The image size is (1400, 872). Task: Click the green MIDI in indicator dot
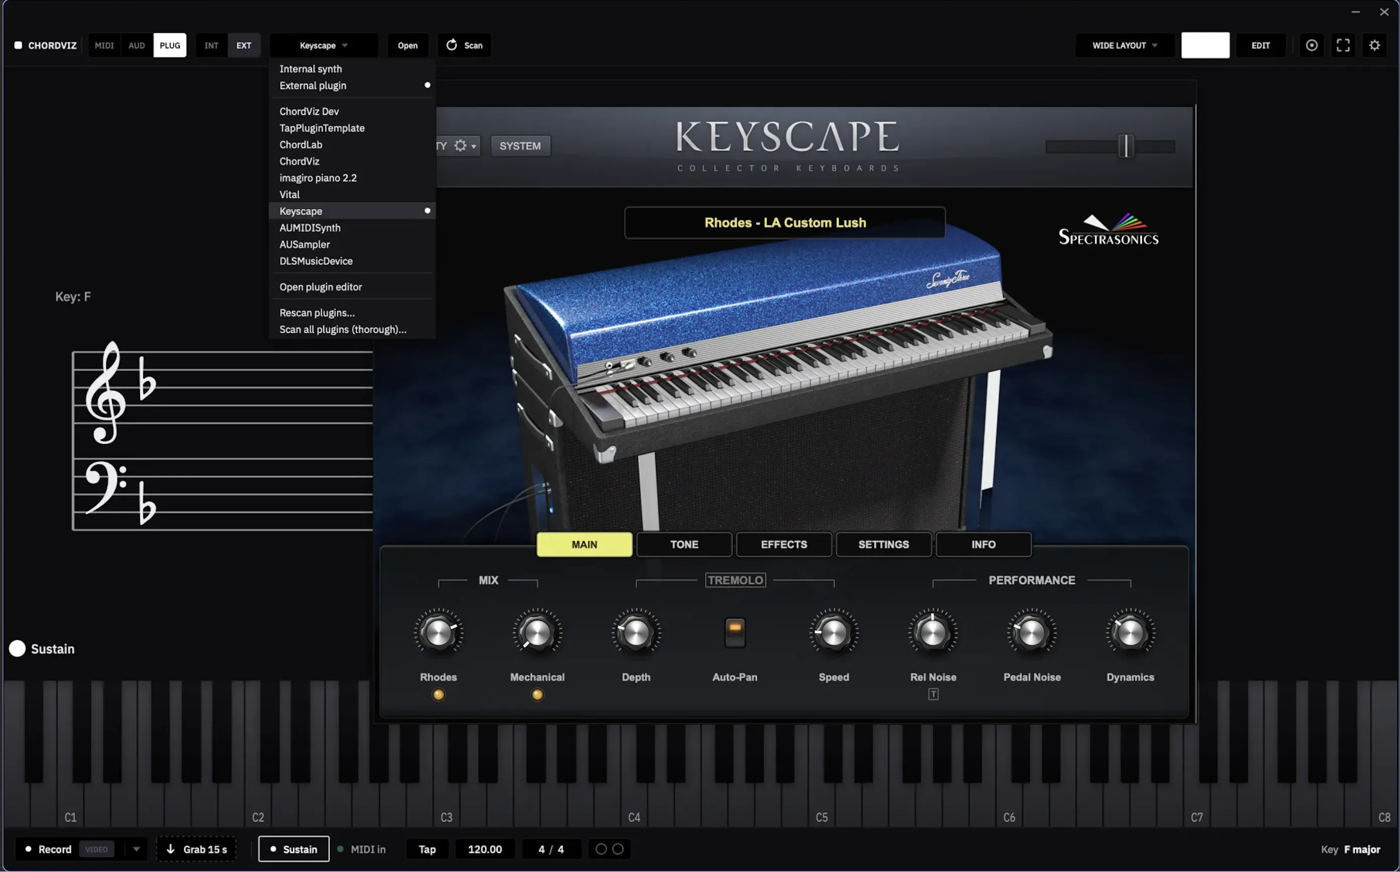click(340, 849)
